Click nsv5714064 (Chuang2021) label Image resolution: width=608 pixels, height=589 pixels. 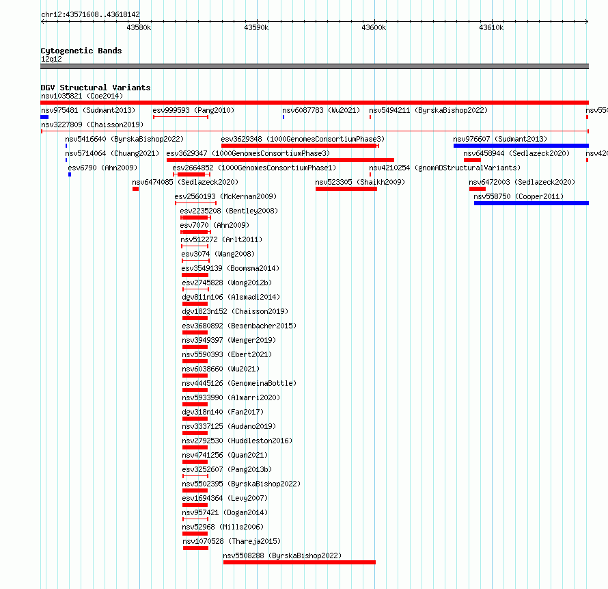click(112, 153)
